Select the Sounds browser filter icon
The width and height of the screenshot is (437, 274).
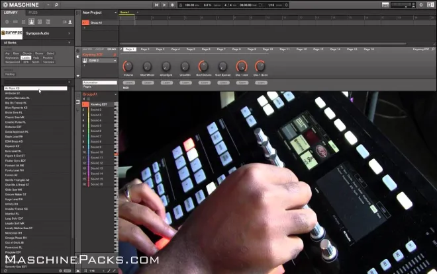tap(23, 22)
